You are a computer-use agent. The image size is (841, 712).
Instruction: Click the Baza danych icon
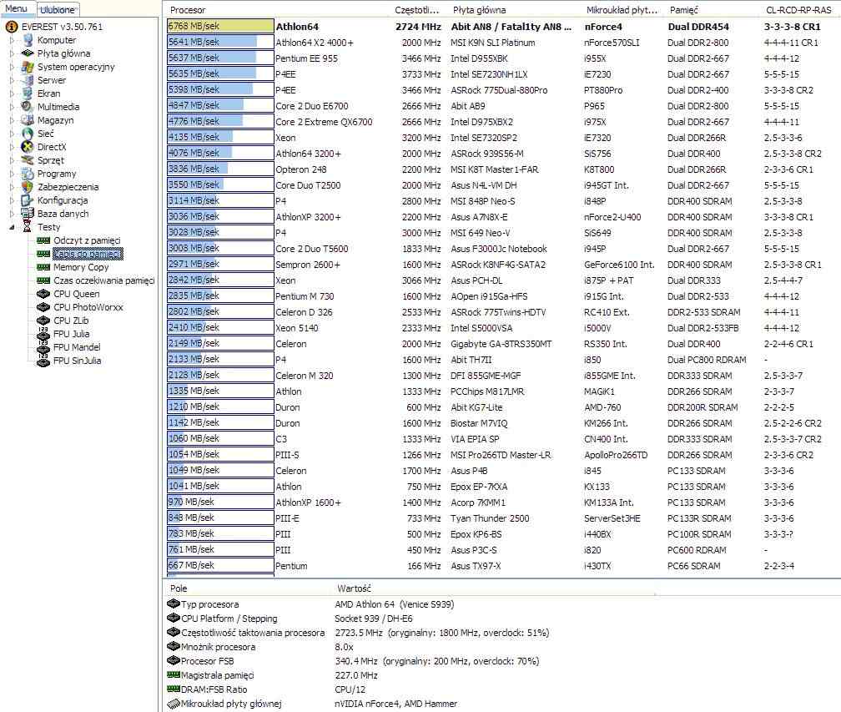(x=28, y=214)
